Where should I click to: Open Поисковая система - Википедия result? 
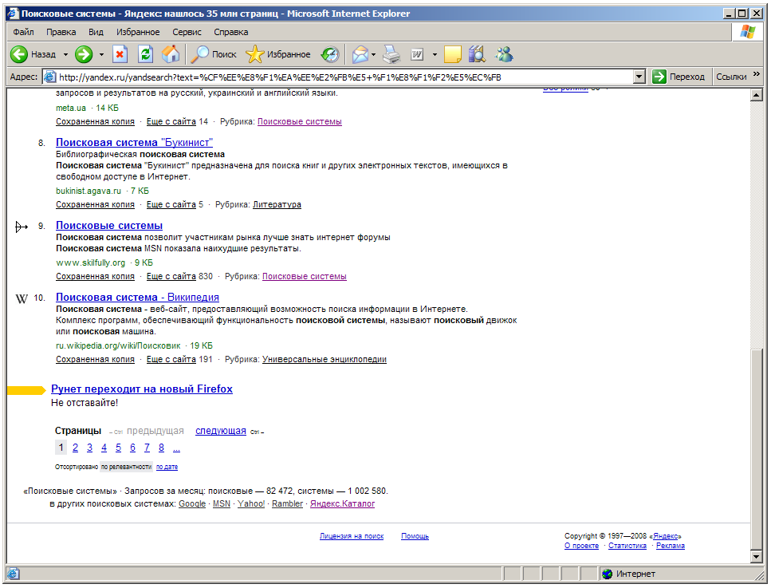pos(137,298)
